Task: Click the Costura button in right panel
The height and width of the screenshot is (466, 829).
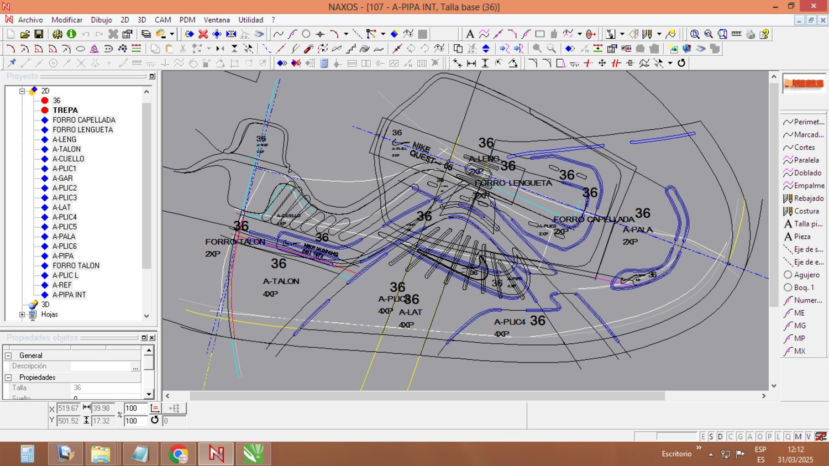Action: [x=803, y=211]
